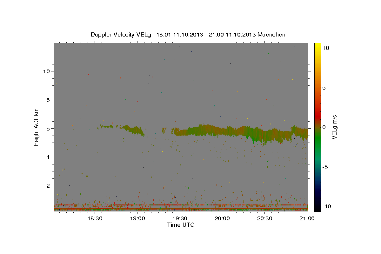Click the colorbar tick label "0"
The image size is (381, 254).
click(x=324, y=127)
